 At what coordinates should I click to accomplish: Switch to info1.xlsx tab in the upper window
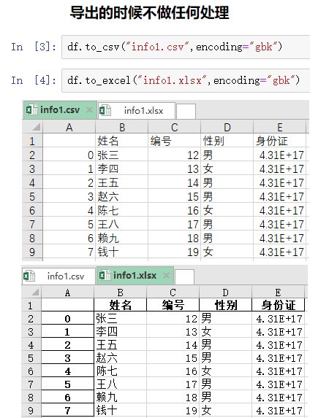(x=137, y=110)
